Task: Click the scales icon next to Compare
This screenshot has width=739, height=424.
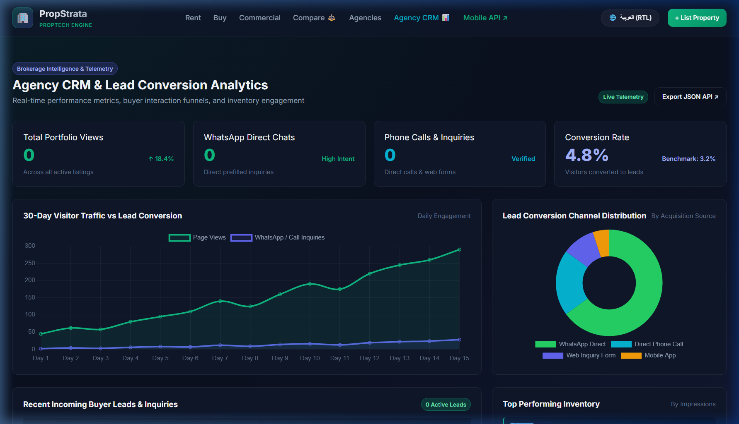Action: [332, 18]
